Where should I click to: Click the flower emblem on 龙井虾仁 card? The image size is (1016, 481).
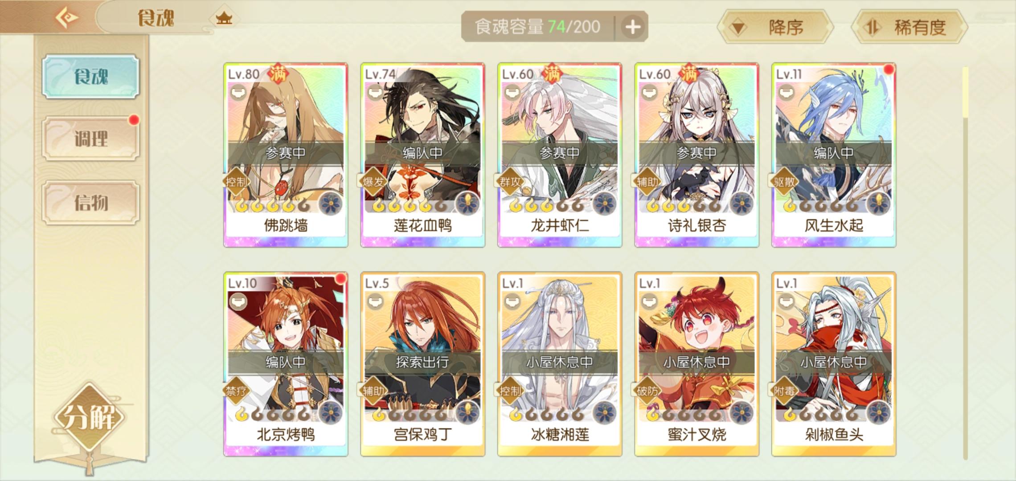click(605, 204)
